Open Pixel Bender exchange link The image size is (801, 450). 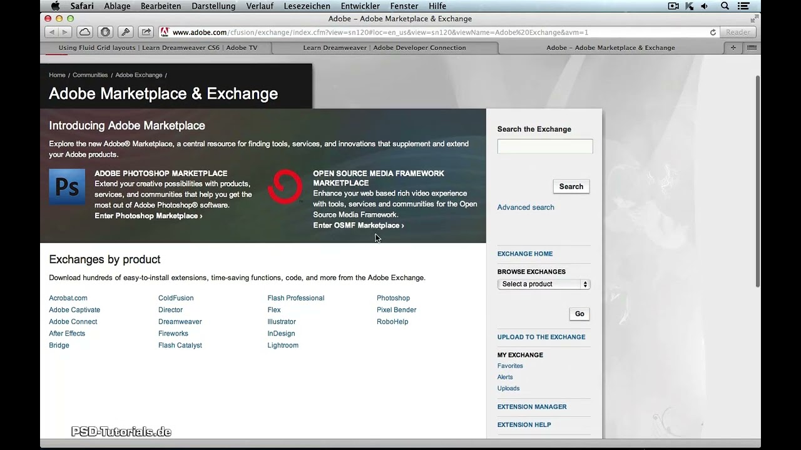click(396, 310)
